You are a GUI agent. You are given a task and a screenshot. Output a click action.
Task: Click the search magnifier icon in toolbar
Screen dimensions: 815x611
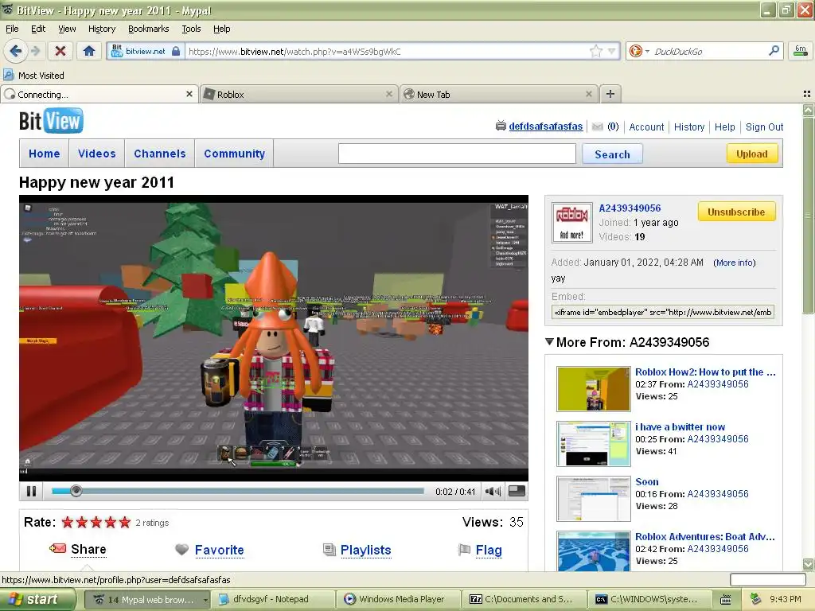(774, 50)
